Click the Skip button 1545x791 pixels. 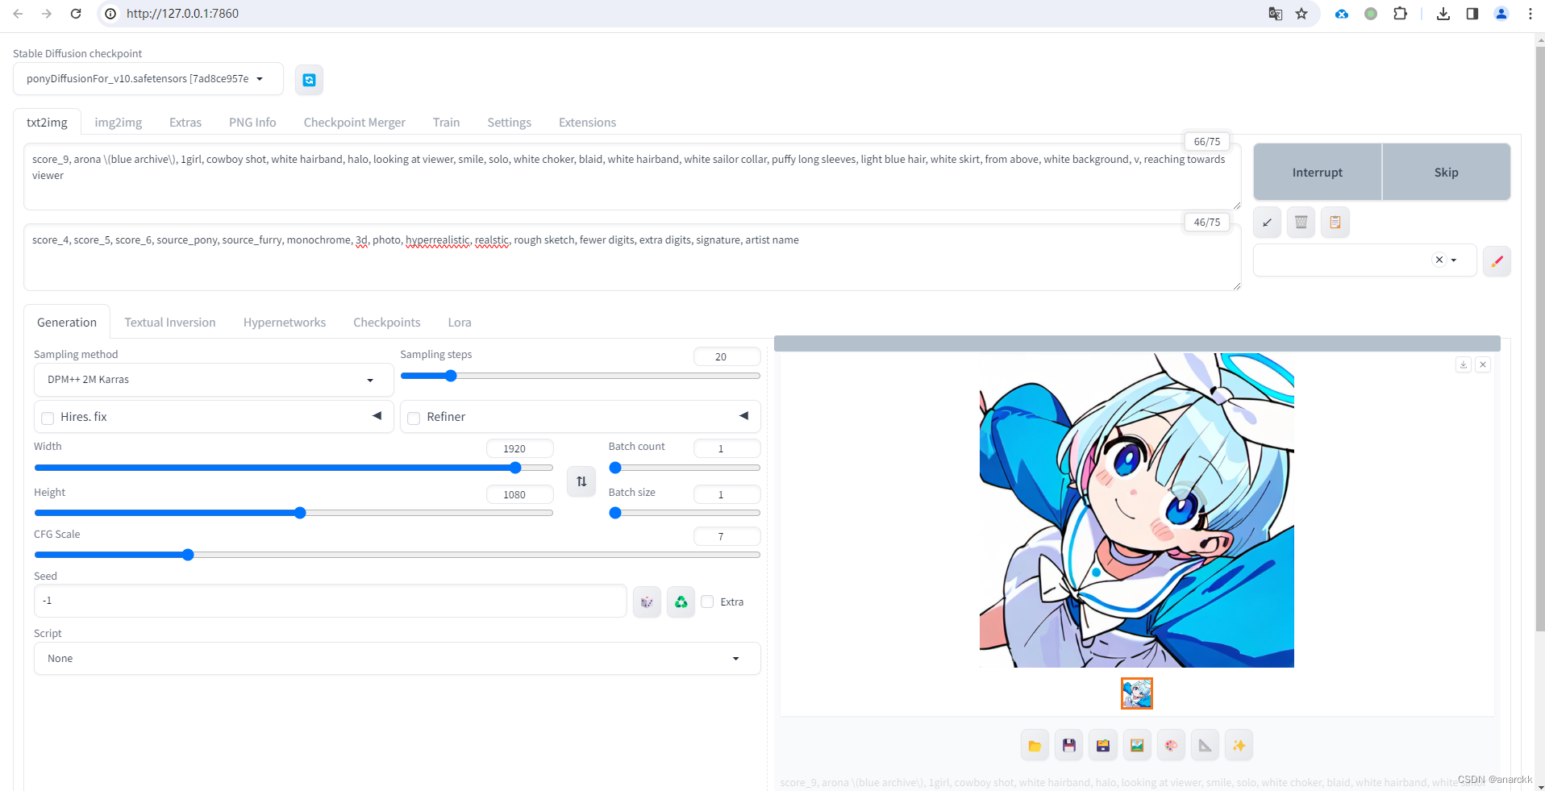[x=1447, y=173]
